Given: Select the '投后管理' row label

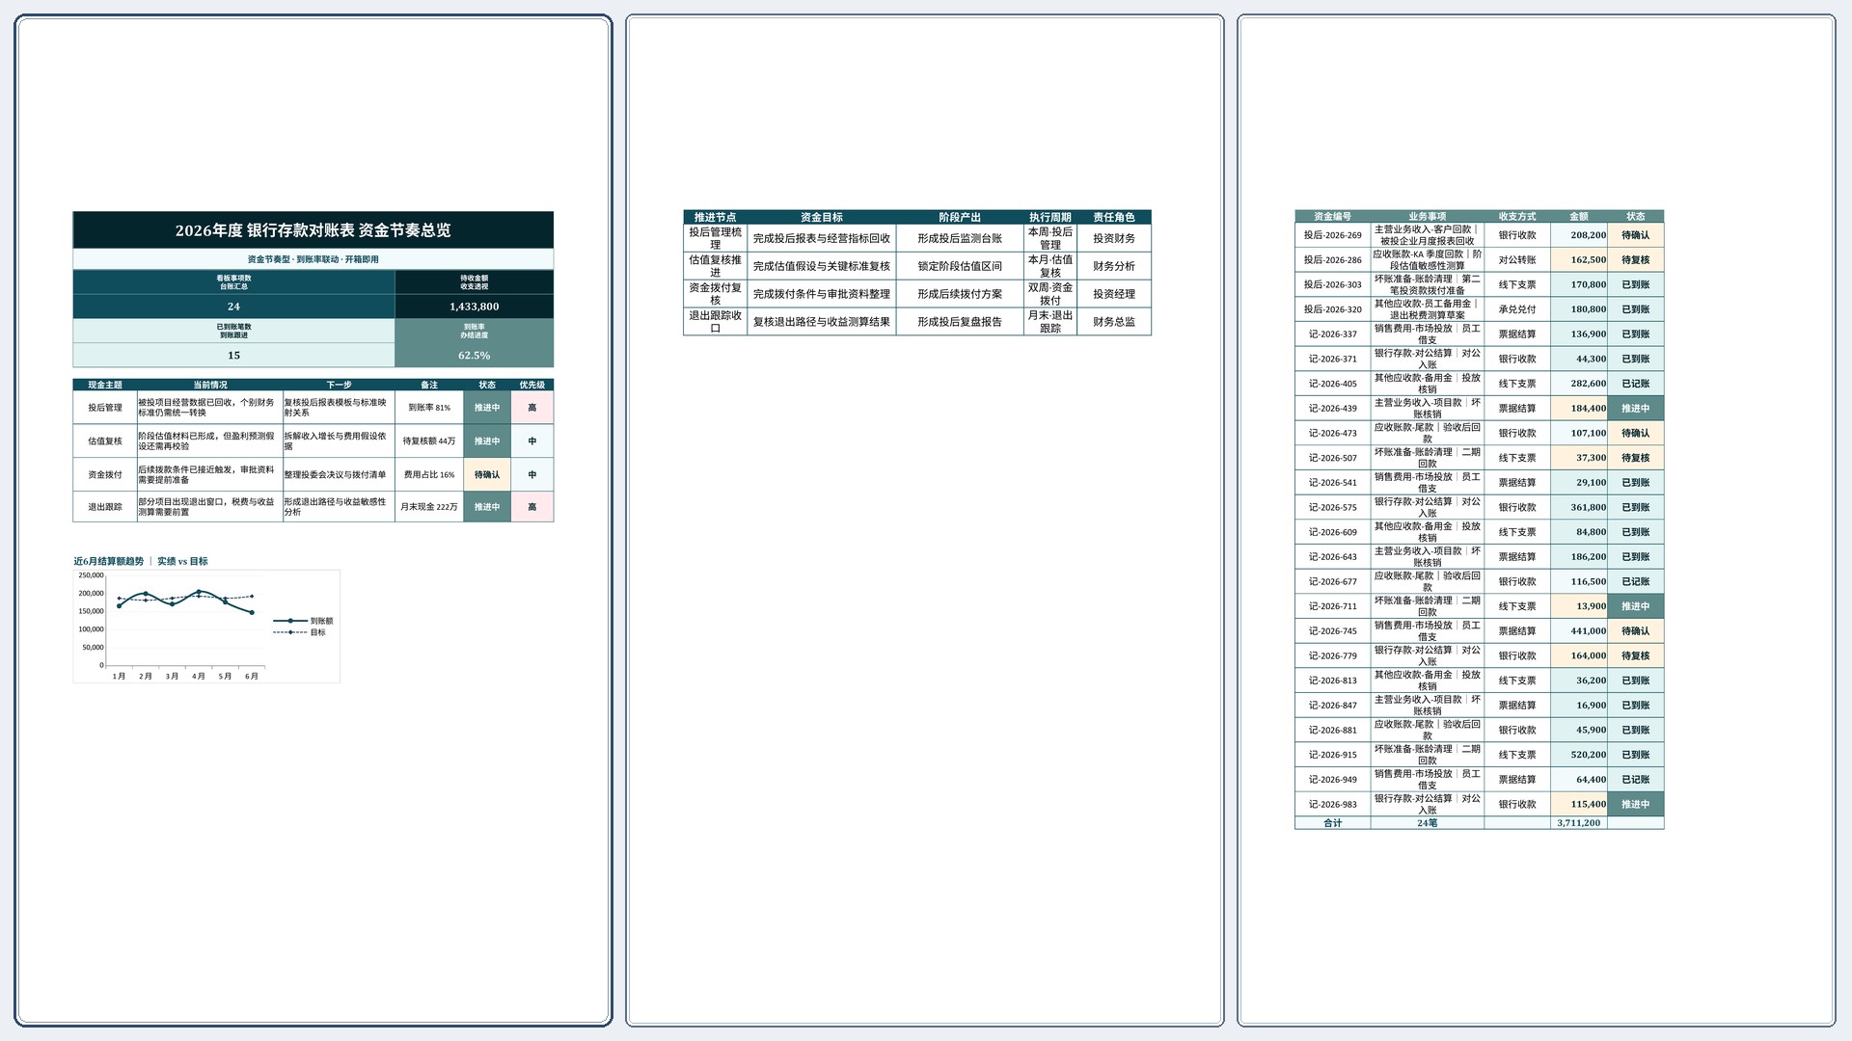Looking at the screenshot, I should 105,408.
